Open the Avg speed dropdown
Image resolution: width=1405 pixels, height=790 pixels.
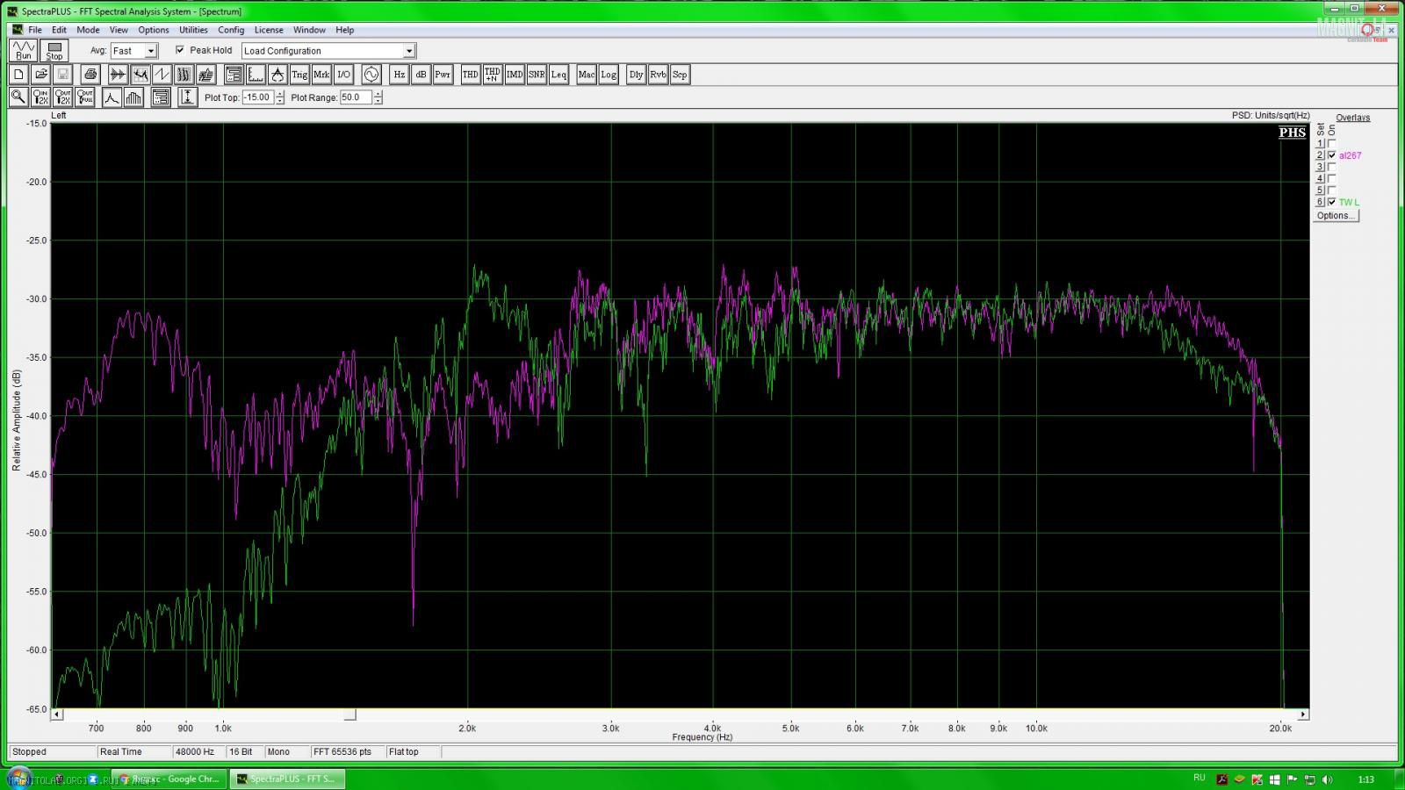pos(150,51)
